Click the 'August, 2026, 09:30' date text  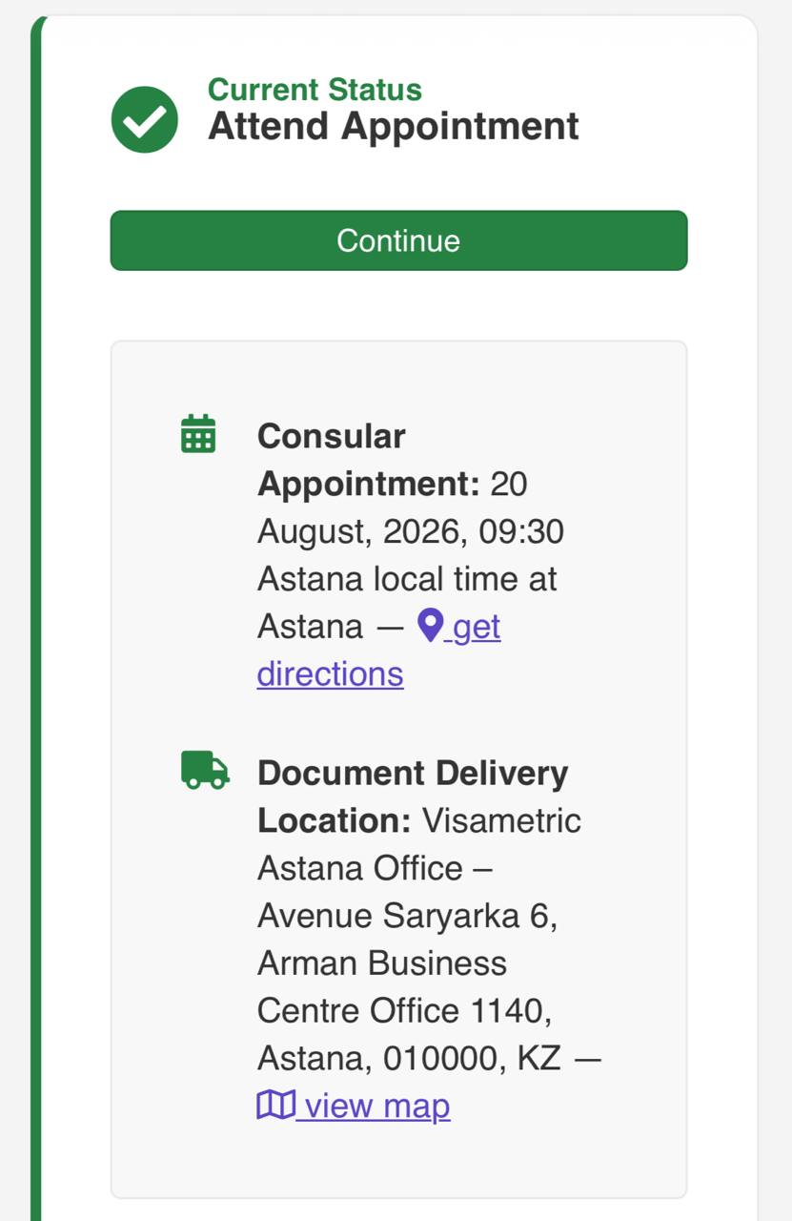pyautogui.click(x=411, y=531)
